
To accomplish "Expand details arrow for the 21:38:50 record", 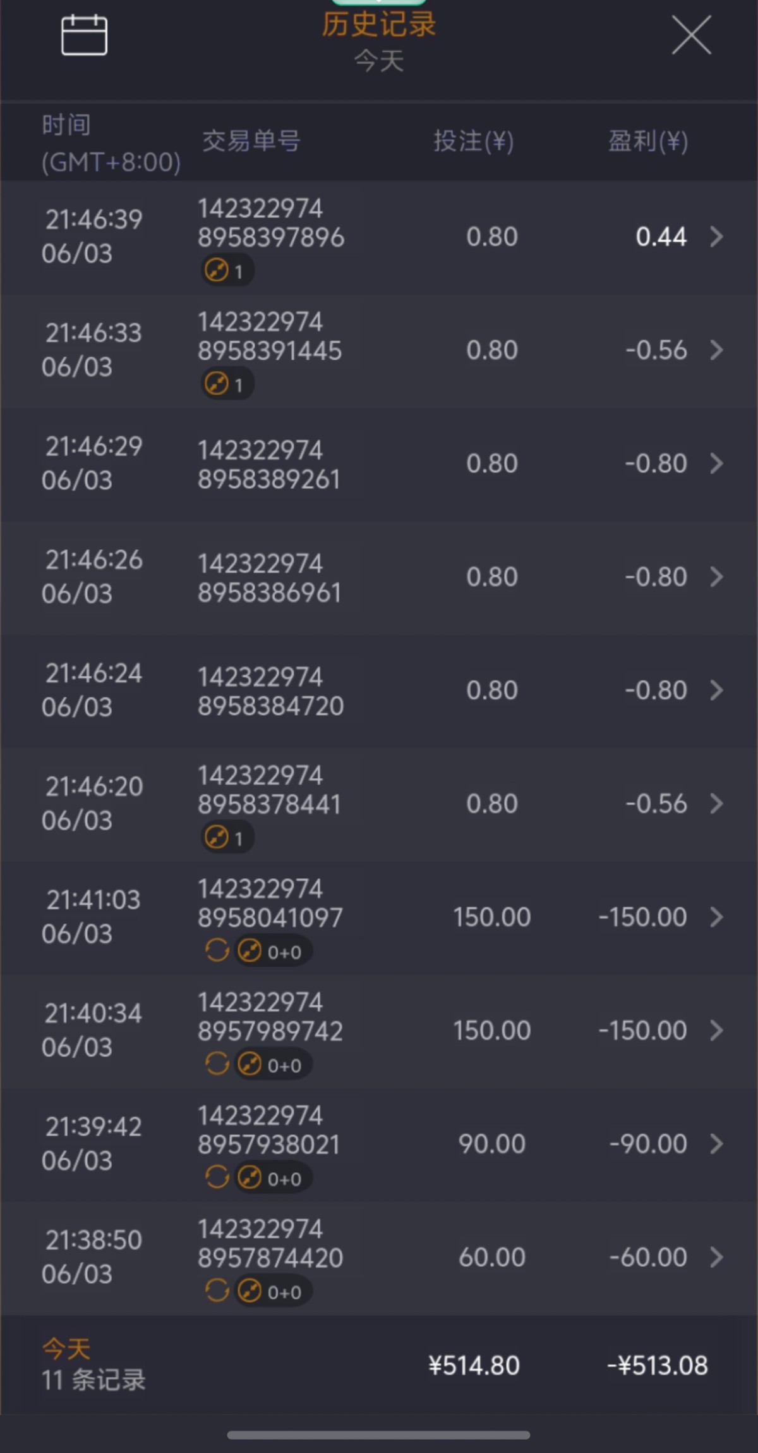I will [716, 1257].
